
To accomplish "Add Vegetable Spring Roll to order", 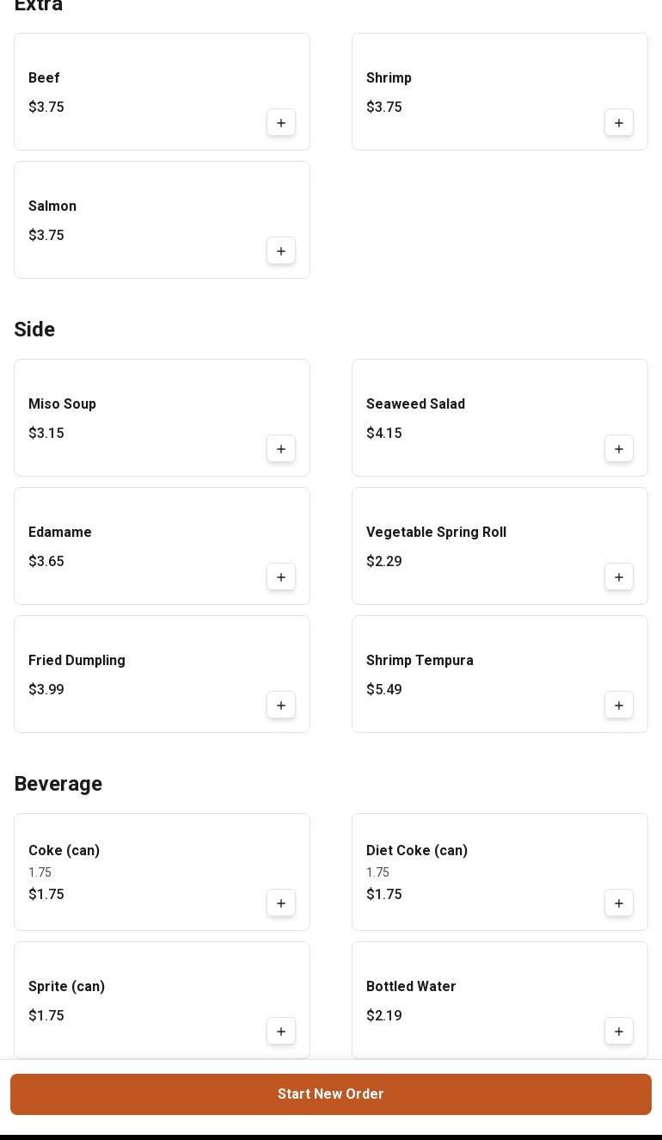I will [619, 577].
